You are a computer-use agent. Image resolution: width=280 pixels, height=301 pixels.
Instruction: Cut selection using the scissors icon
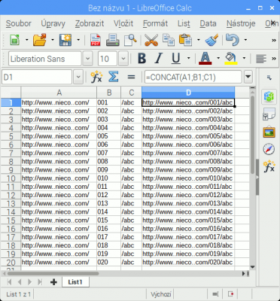pyautogui.click(x=151, y=40)
